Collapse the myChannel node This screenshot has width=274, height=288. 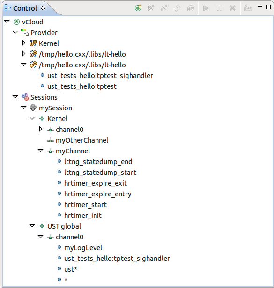tap(40, 151)
